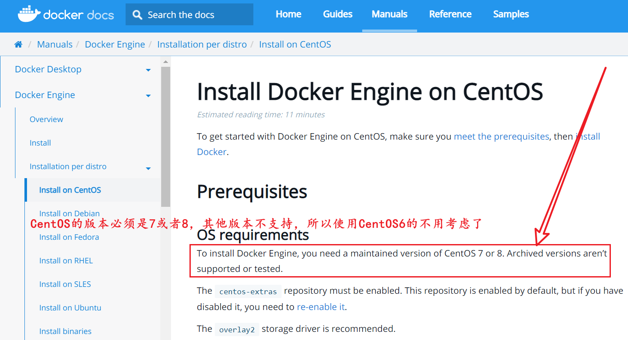Viewport: 628px width, 340px height.
Task: Click the sidebar scrollbar thumb
Action: (165, 137)
